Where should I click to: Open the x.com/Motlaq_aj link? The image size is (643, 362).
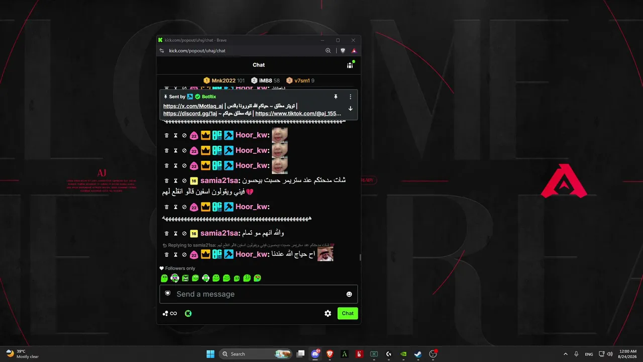193,106
